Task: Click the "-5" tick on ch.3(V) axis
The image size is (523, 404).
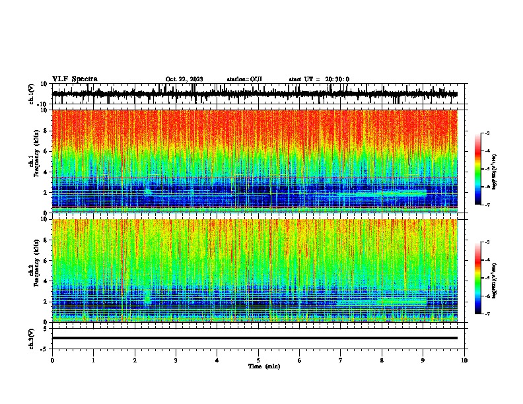Action: [x=45, y=349]
